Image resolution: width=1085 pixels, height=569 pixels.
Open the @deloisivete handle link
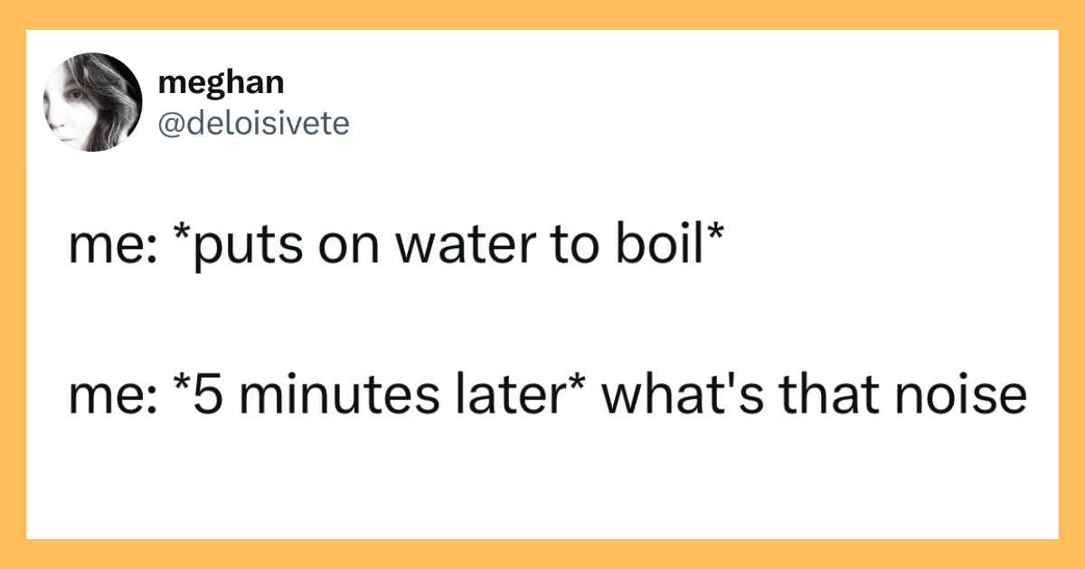click(253, 123)
